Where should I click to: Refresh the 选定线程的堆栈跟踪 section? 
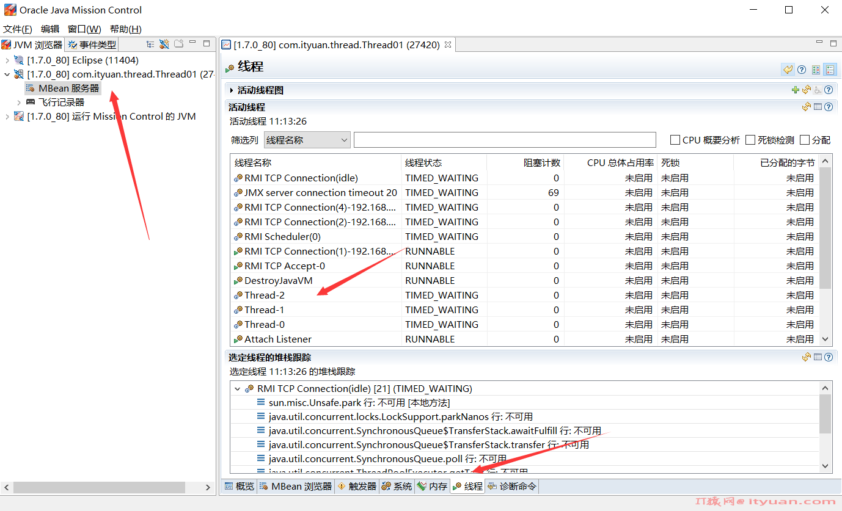(x=807, y=357)
